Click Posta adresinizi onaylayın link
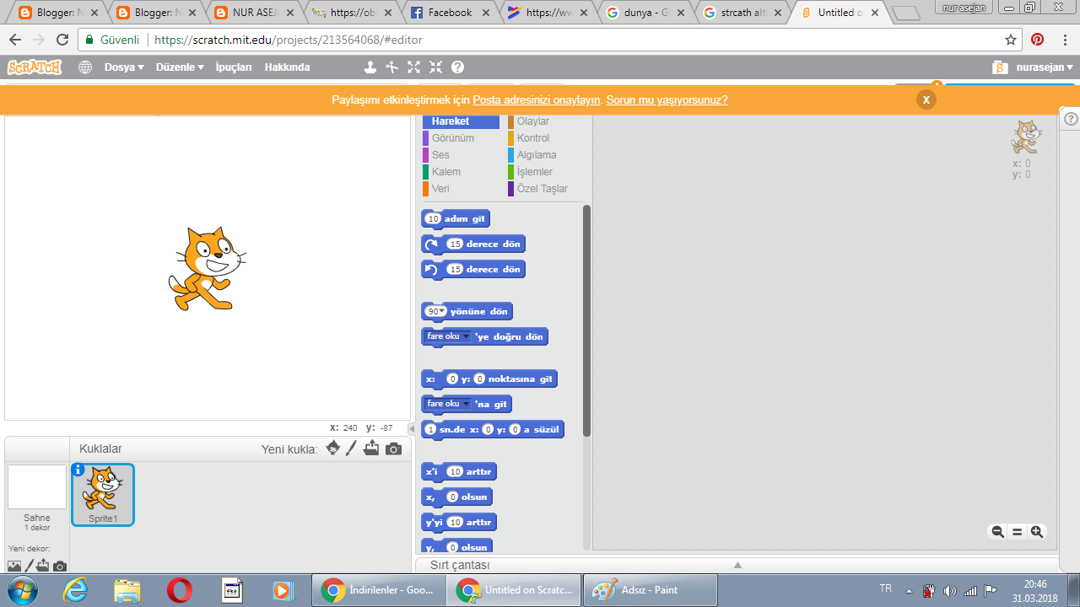The width and height of the screenshot is (1080, 607). coord(537,99)
